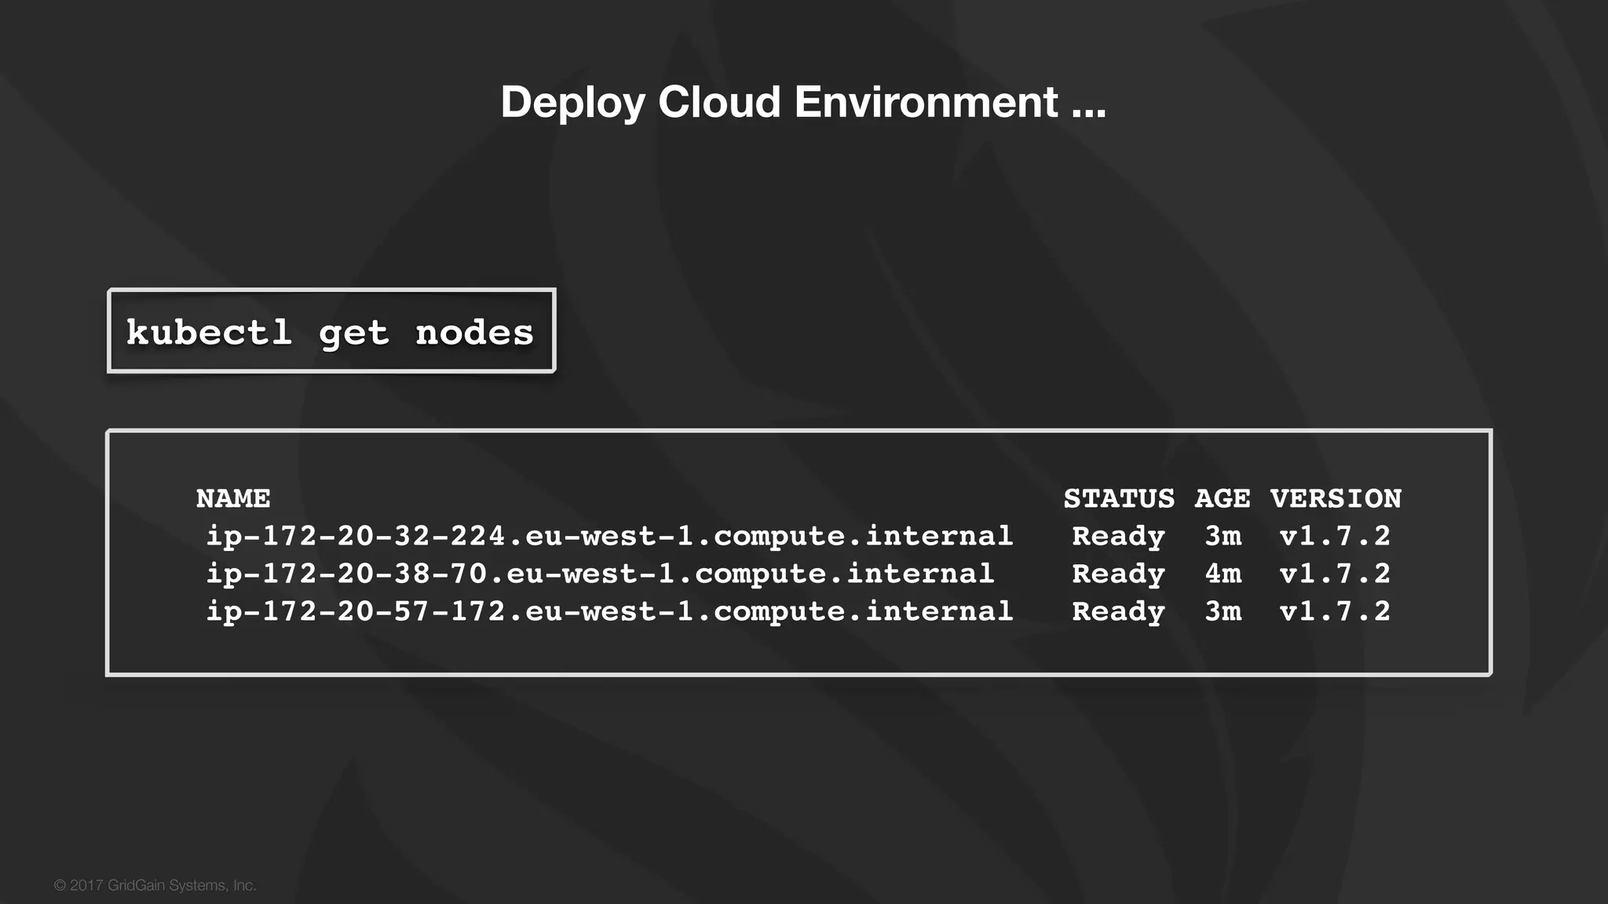Click the '© 2017 GridGain Systems, Inc.' footer
The width and height of the screenshot is (1608, 904).
tap(155, 885)
